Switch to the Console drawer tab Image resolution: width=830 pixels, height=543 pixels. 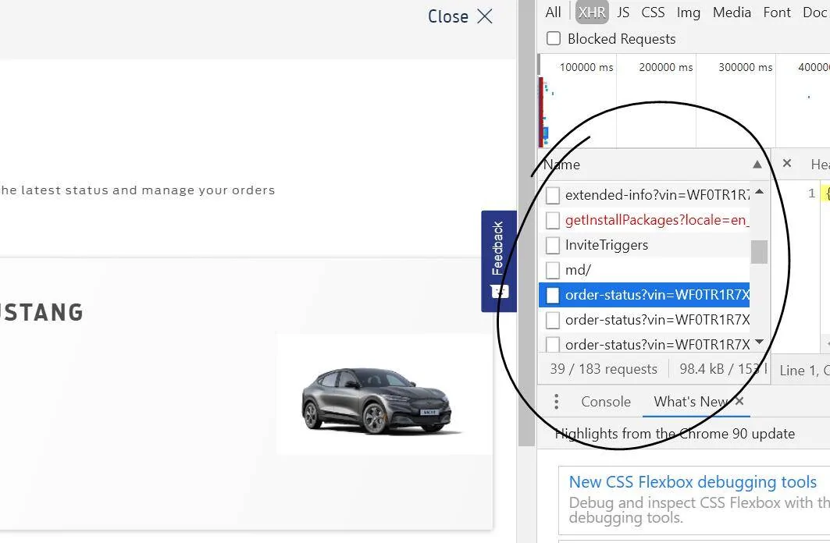606,402
